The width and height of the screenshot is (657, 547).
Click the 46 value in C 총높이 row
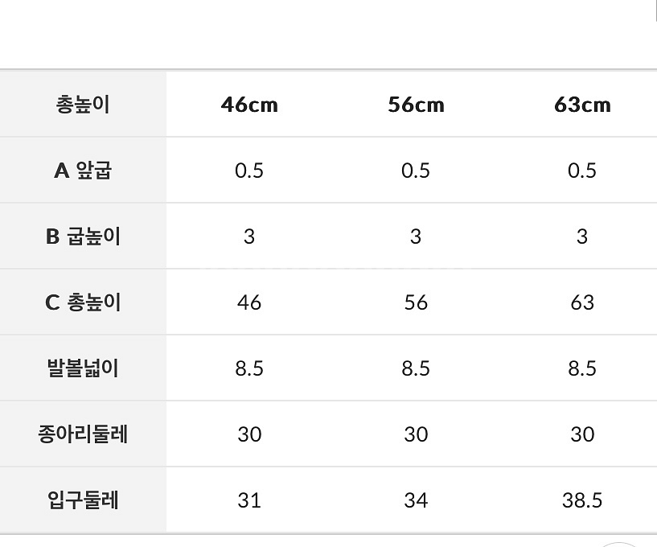coord(249,302)
